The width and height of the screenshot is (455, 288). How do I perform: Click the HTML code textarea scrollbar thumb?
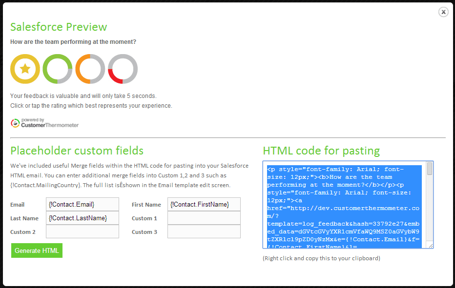pos(430,168)
